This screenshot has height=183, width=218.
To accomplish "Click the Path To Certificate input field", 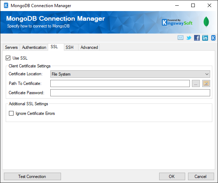I will tap(120, 83).
